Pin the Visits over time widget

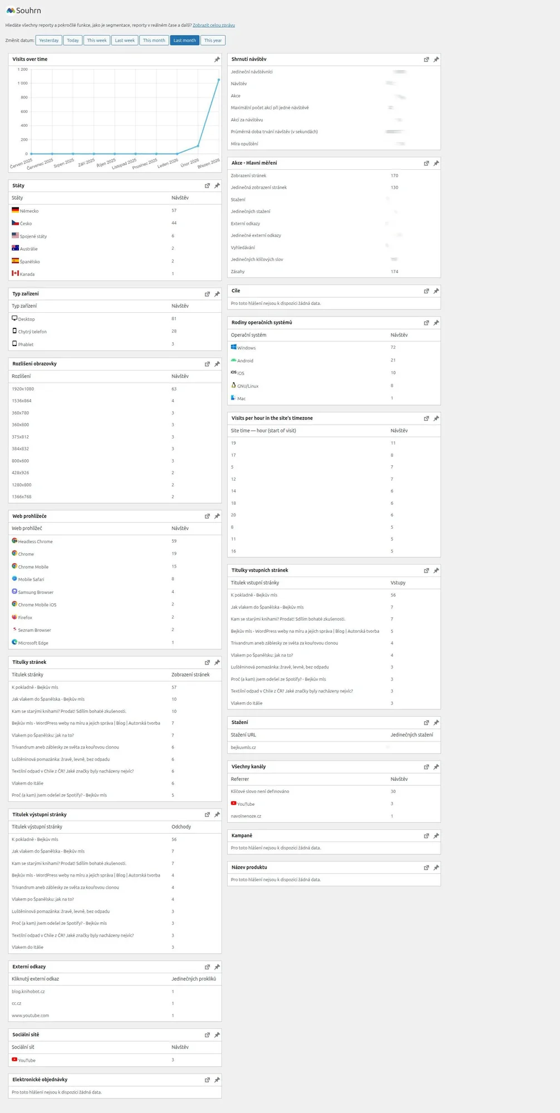tap(217, 60)
